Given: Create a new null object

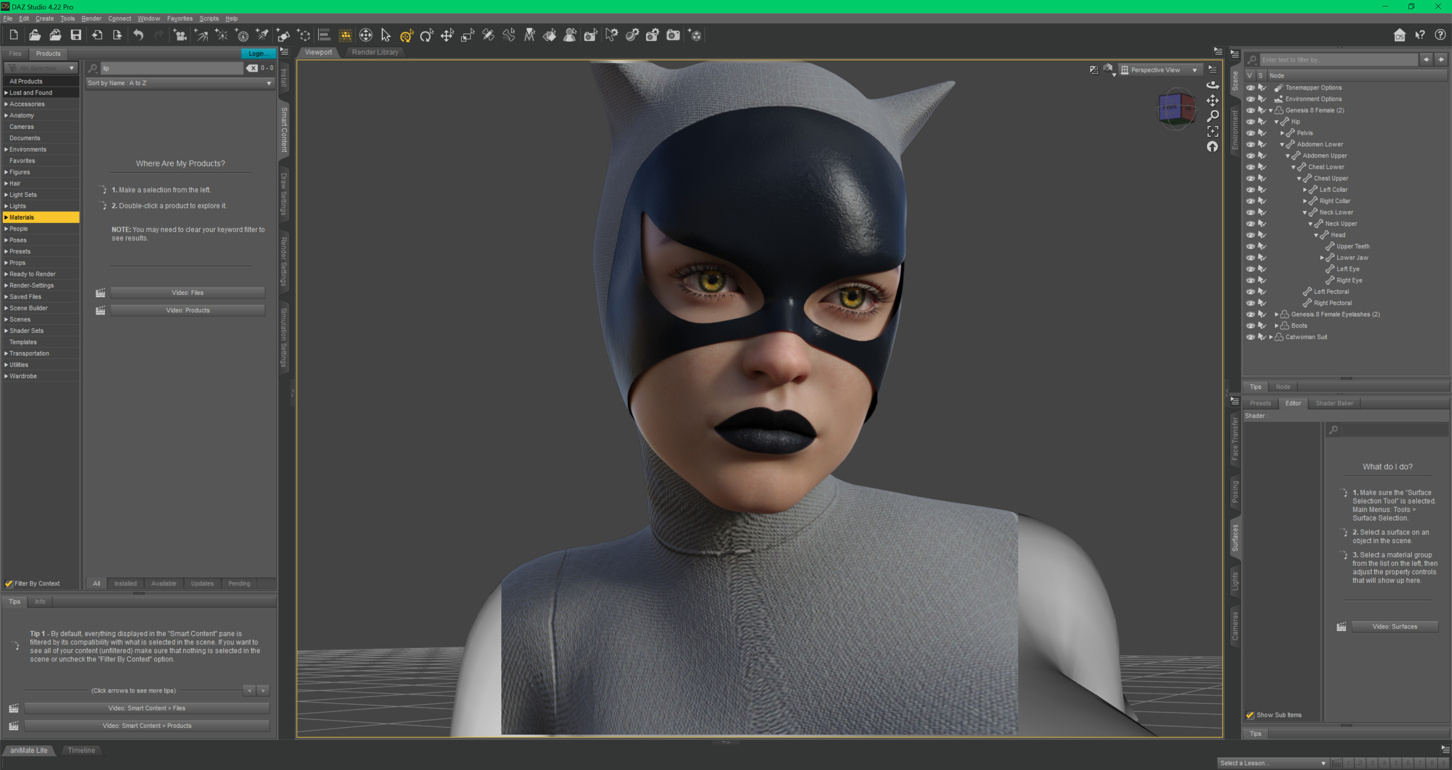Looking at the screenshot, I should pyautogui.click(x=304, y=36).
